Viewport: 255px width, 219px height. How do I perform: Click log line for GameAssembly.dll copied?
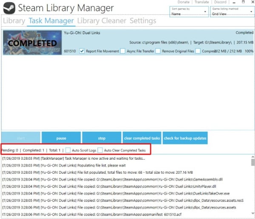(x=112, y=179)
